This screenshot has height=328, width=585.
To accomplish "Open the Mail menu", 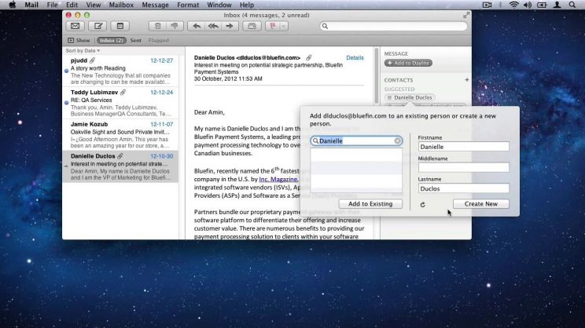I will 31,5.
